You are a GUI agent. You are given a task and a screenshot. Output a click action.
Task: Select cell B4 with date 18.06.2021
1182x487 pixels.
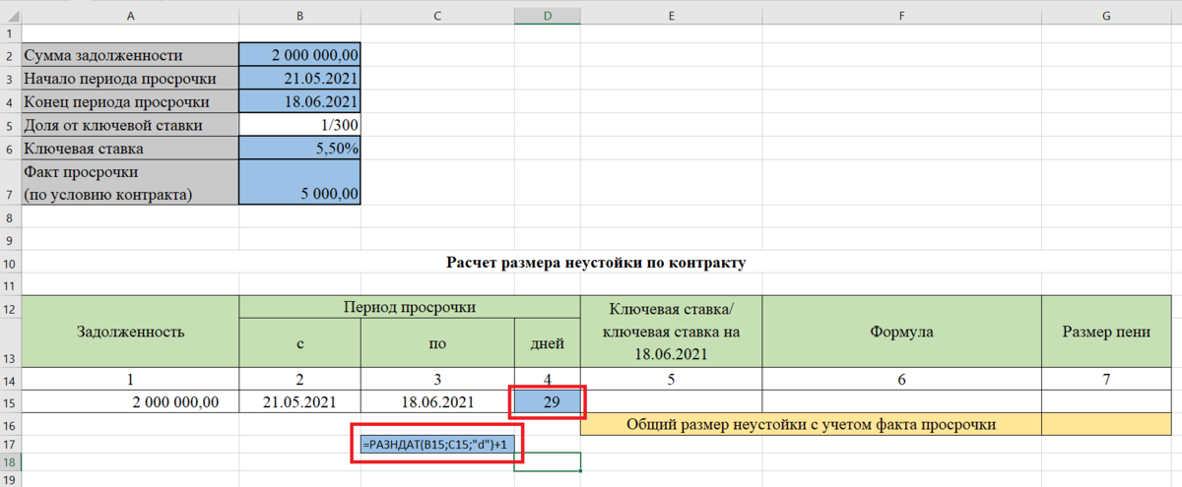coord(299,102)
